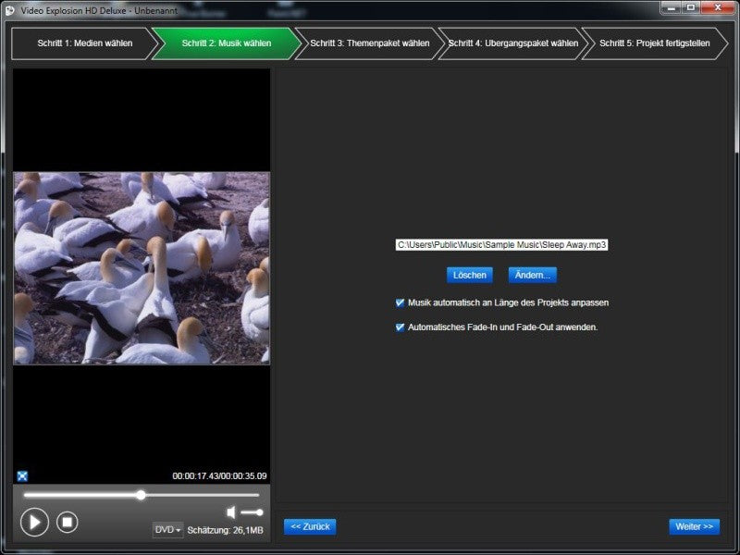Mute audio with the speaker icon
740x555 pixels.
(x=230, y=512)
